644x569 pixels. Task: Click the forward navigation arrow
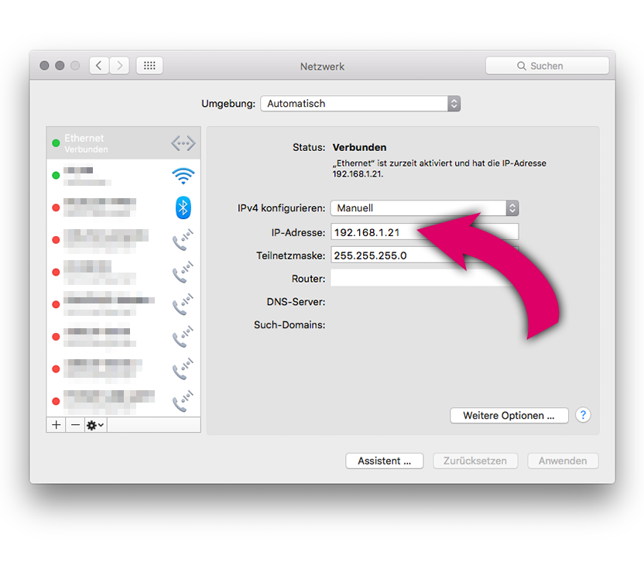[x=119, y=66]
